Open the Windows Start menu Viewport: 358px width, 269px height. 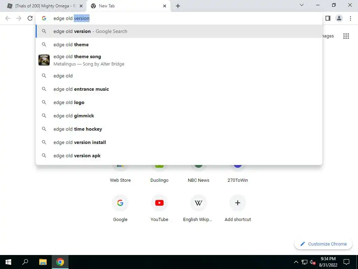click(x=8, y=262)
